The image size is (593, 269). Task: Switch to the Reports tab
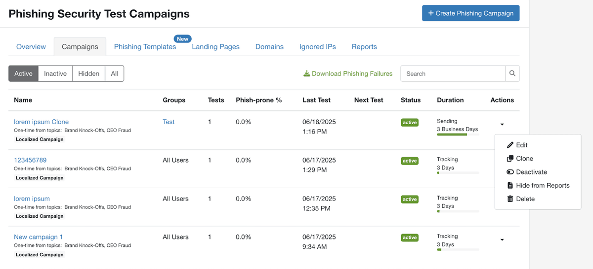(x=364, y=47)
